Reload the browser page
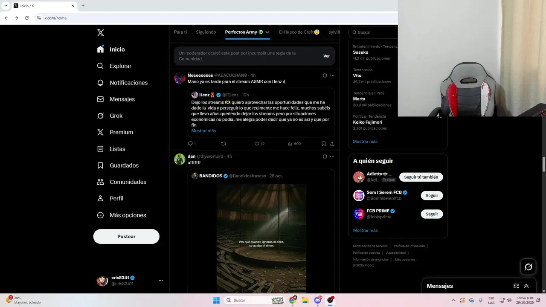 [x=26, y=18]
